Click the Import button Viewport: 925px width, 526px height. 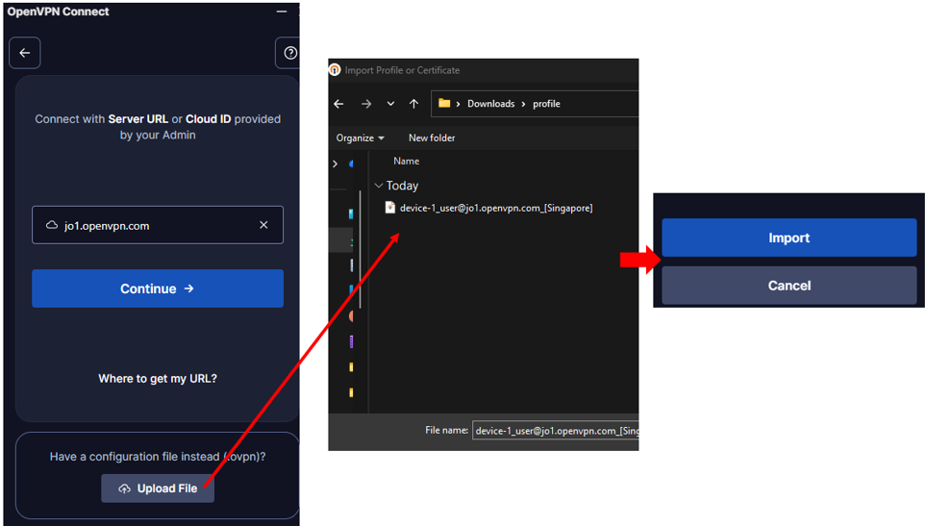(x=788, y=238)
